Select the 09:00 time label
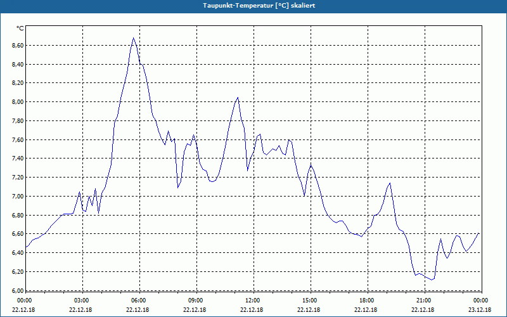The image size is (507, 317). tap(196, 301)
